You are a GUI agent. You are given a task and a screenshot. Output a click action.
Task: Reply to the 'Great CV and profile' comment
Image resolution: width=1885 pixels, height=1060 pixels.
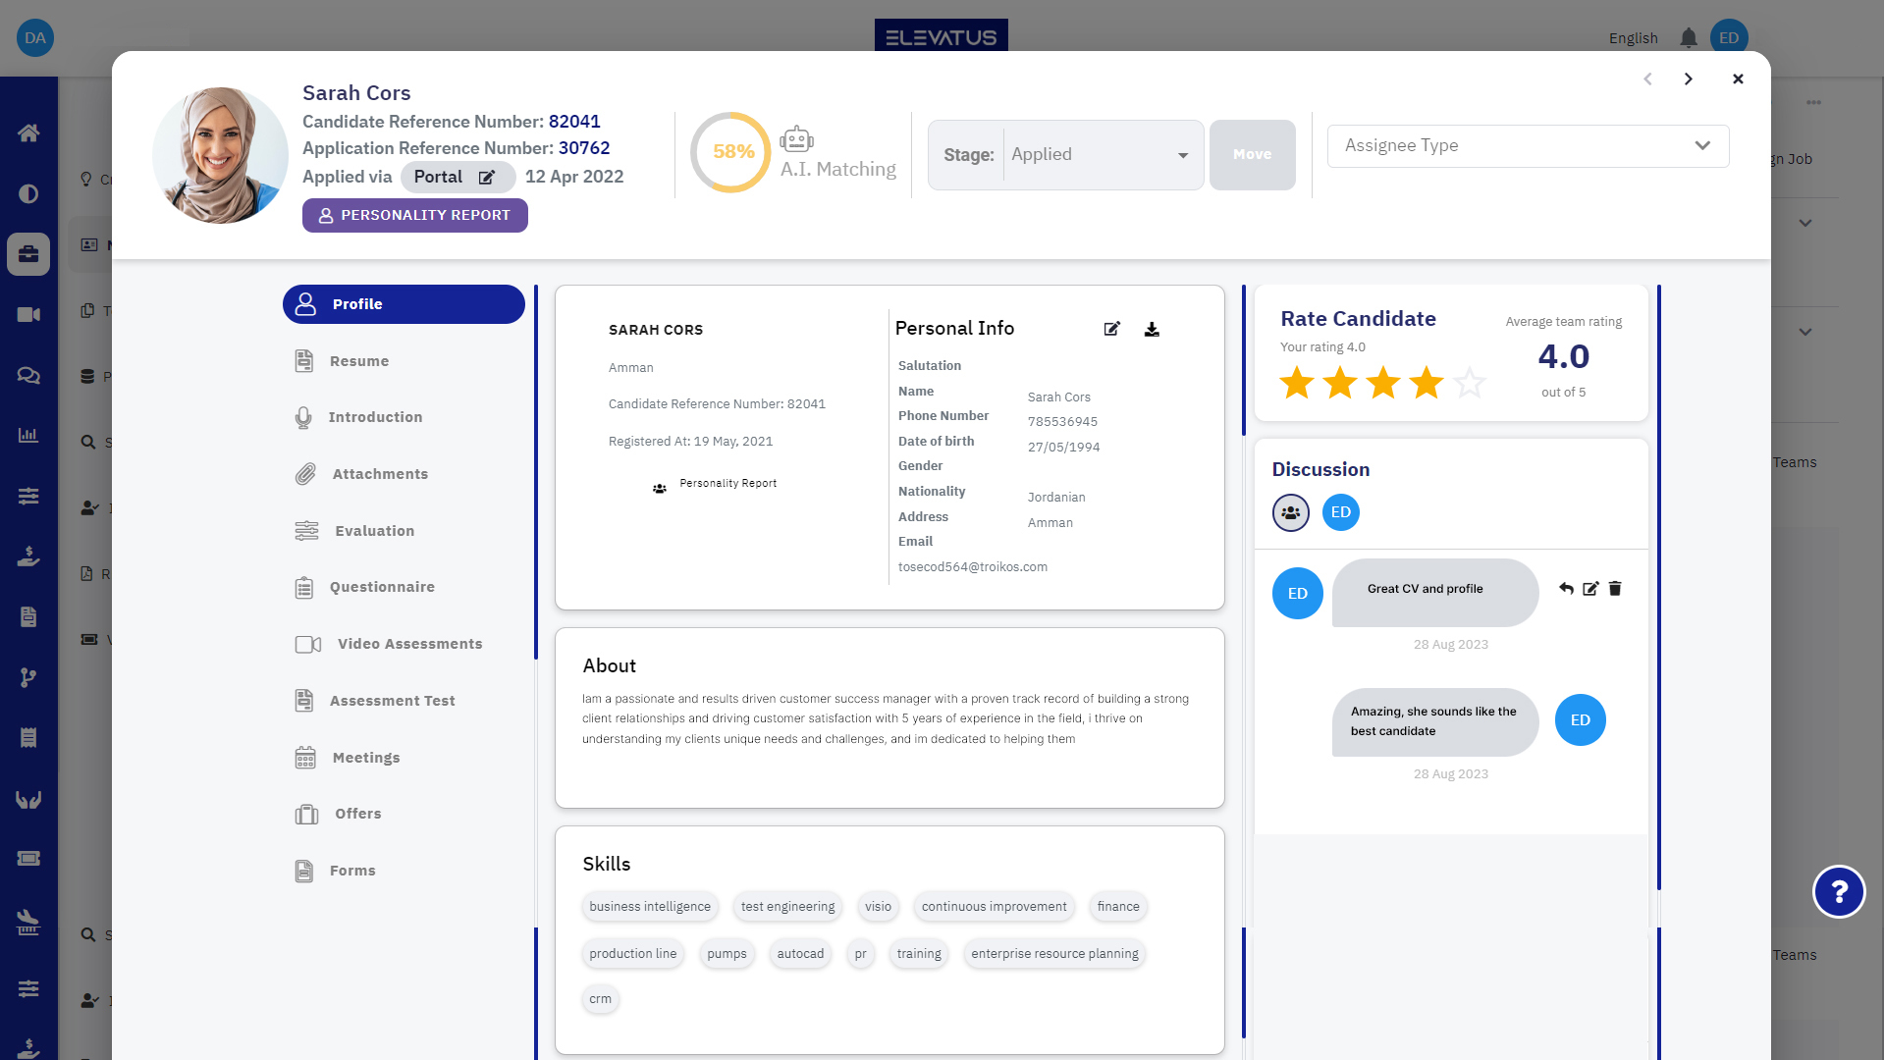click(x=1566, y=588)
